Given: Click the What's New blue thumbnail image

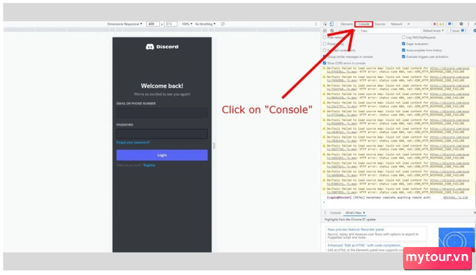Looking at the screenshot, I should tap(456, 240).
